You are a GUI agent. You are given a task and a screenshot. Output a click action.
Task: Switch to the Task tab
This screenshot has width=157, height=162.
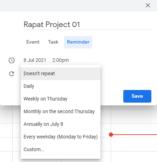tap(53, 42)
